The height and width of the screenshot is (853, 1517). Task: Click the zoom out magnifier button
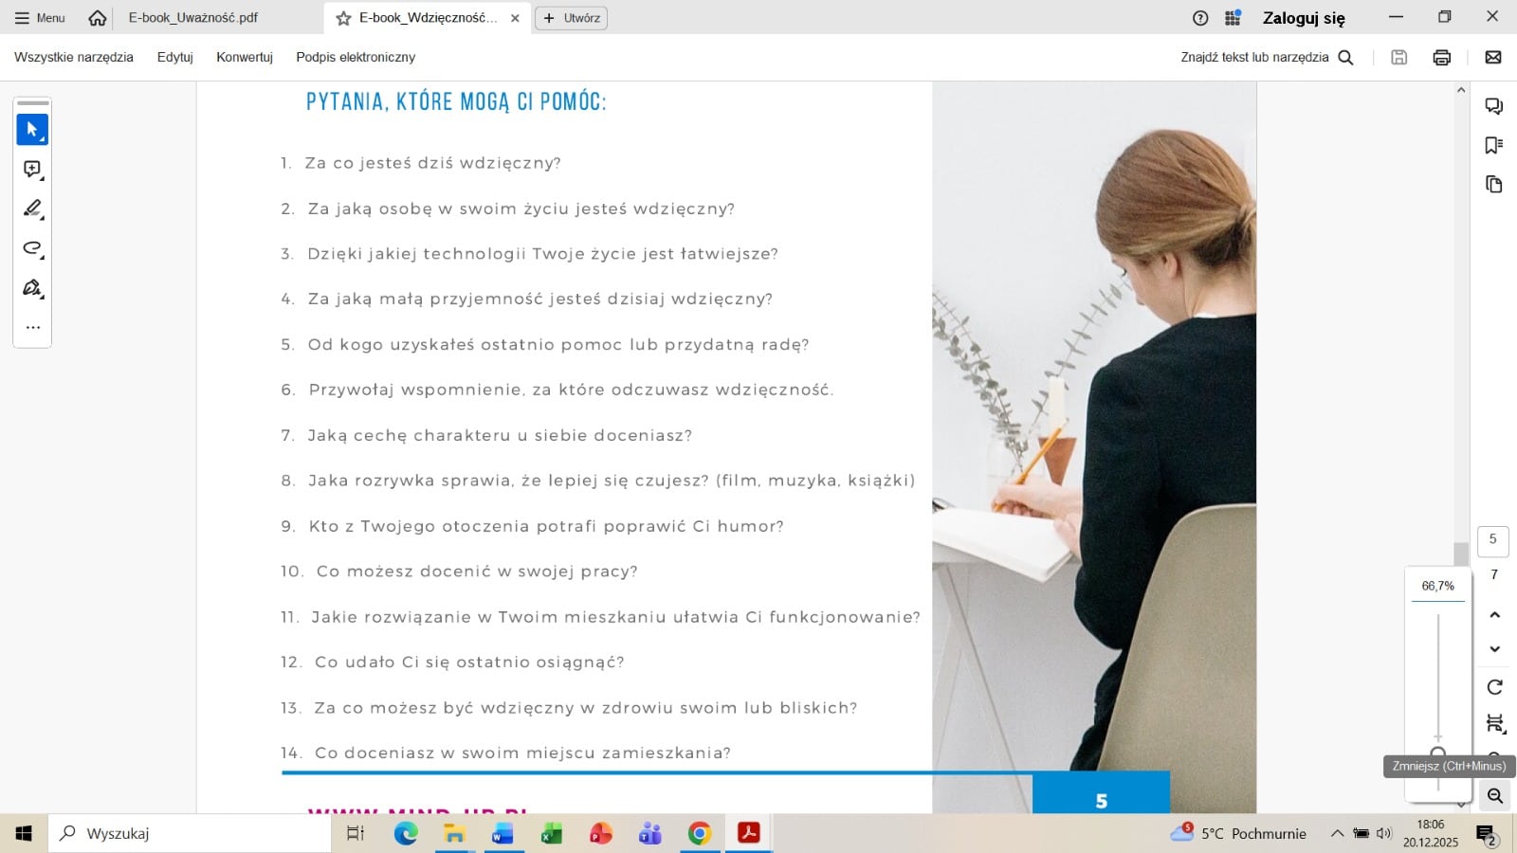pos(1495,796)
